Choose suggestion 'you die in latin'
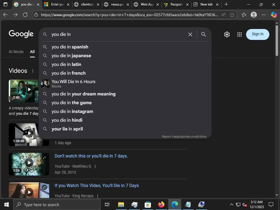 (125, 64)
